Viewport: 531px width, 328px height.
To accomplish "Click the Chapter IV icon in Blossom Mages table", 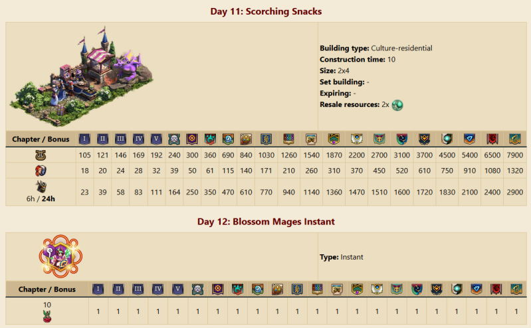I will pos(158,289).
